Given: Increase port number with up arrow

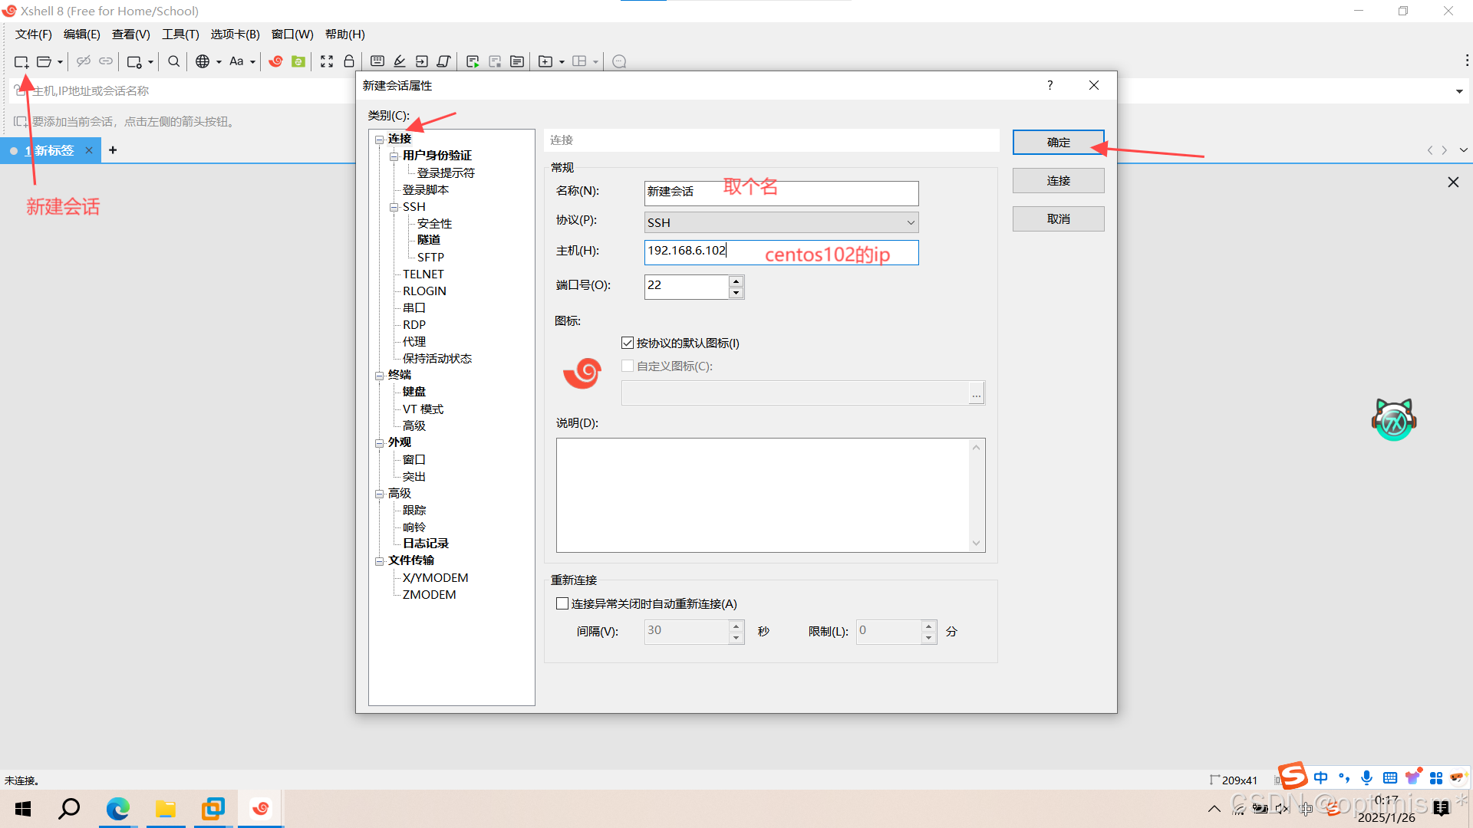Looking at the screenshot, I should pyautogui.click(x=736, y=281).
